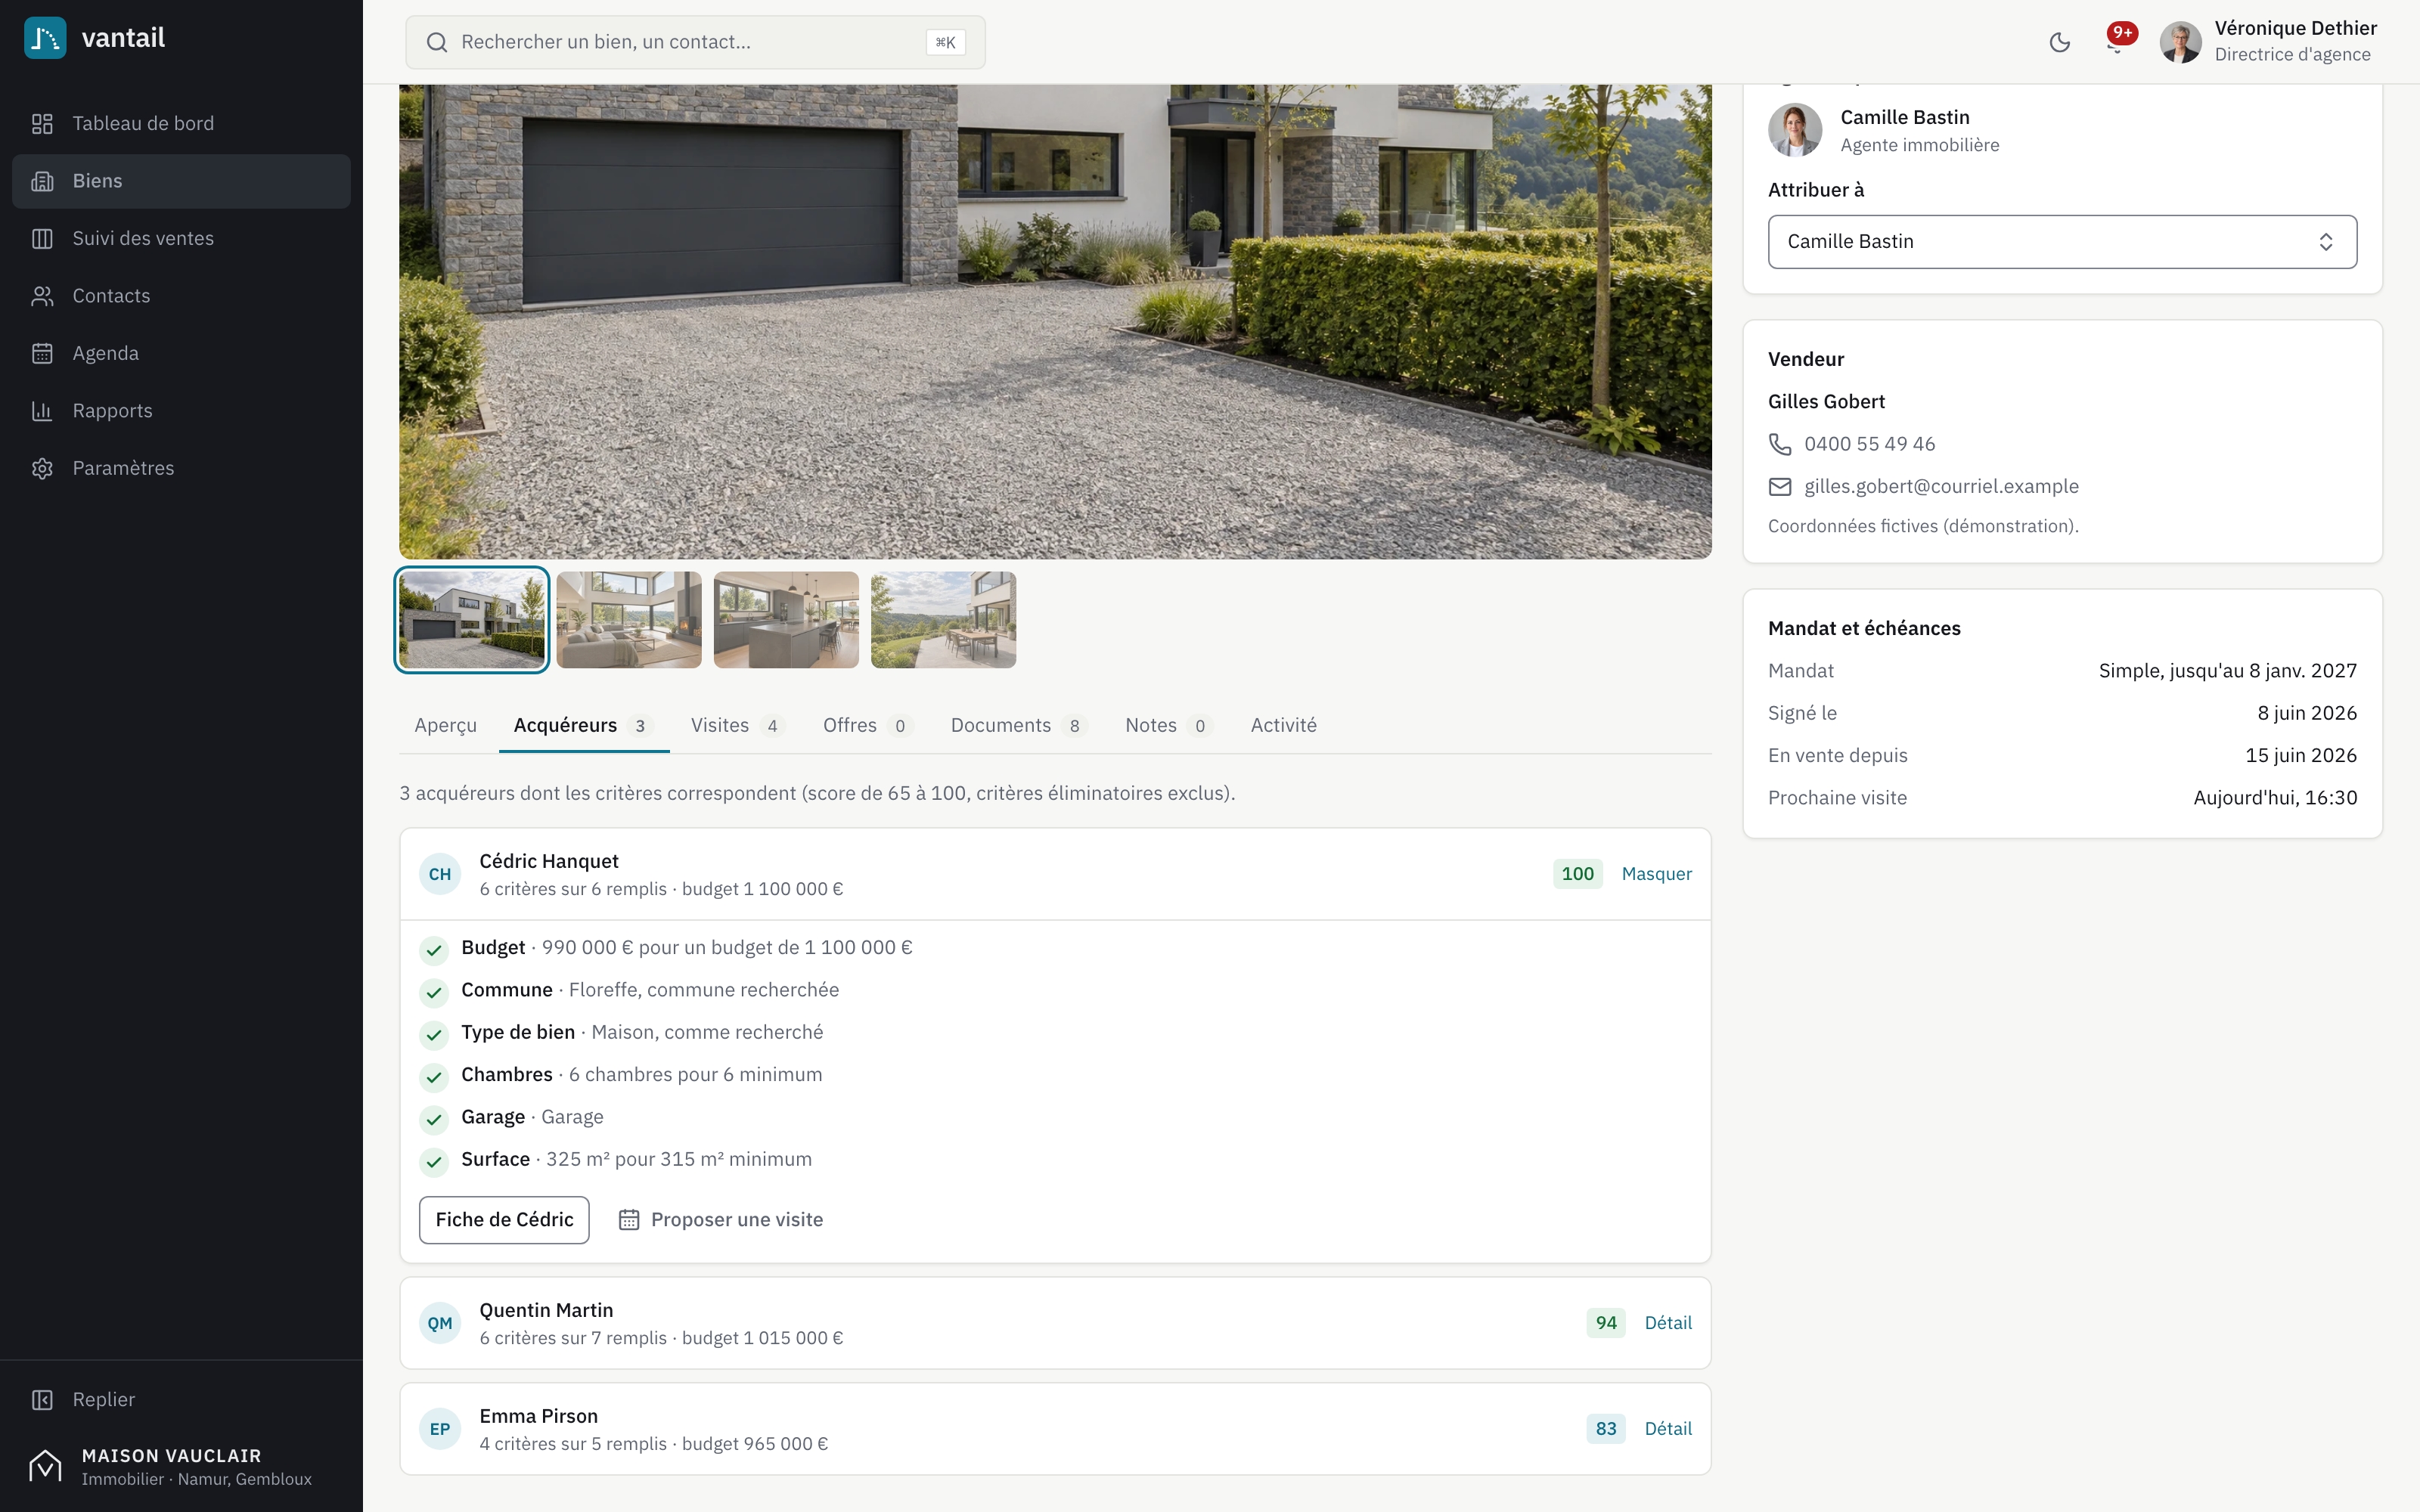Switch to the Activité tab
This screenshot has height=1512, width=2420.
(1284, 725)
